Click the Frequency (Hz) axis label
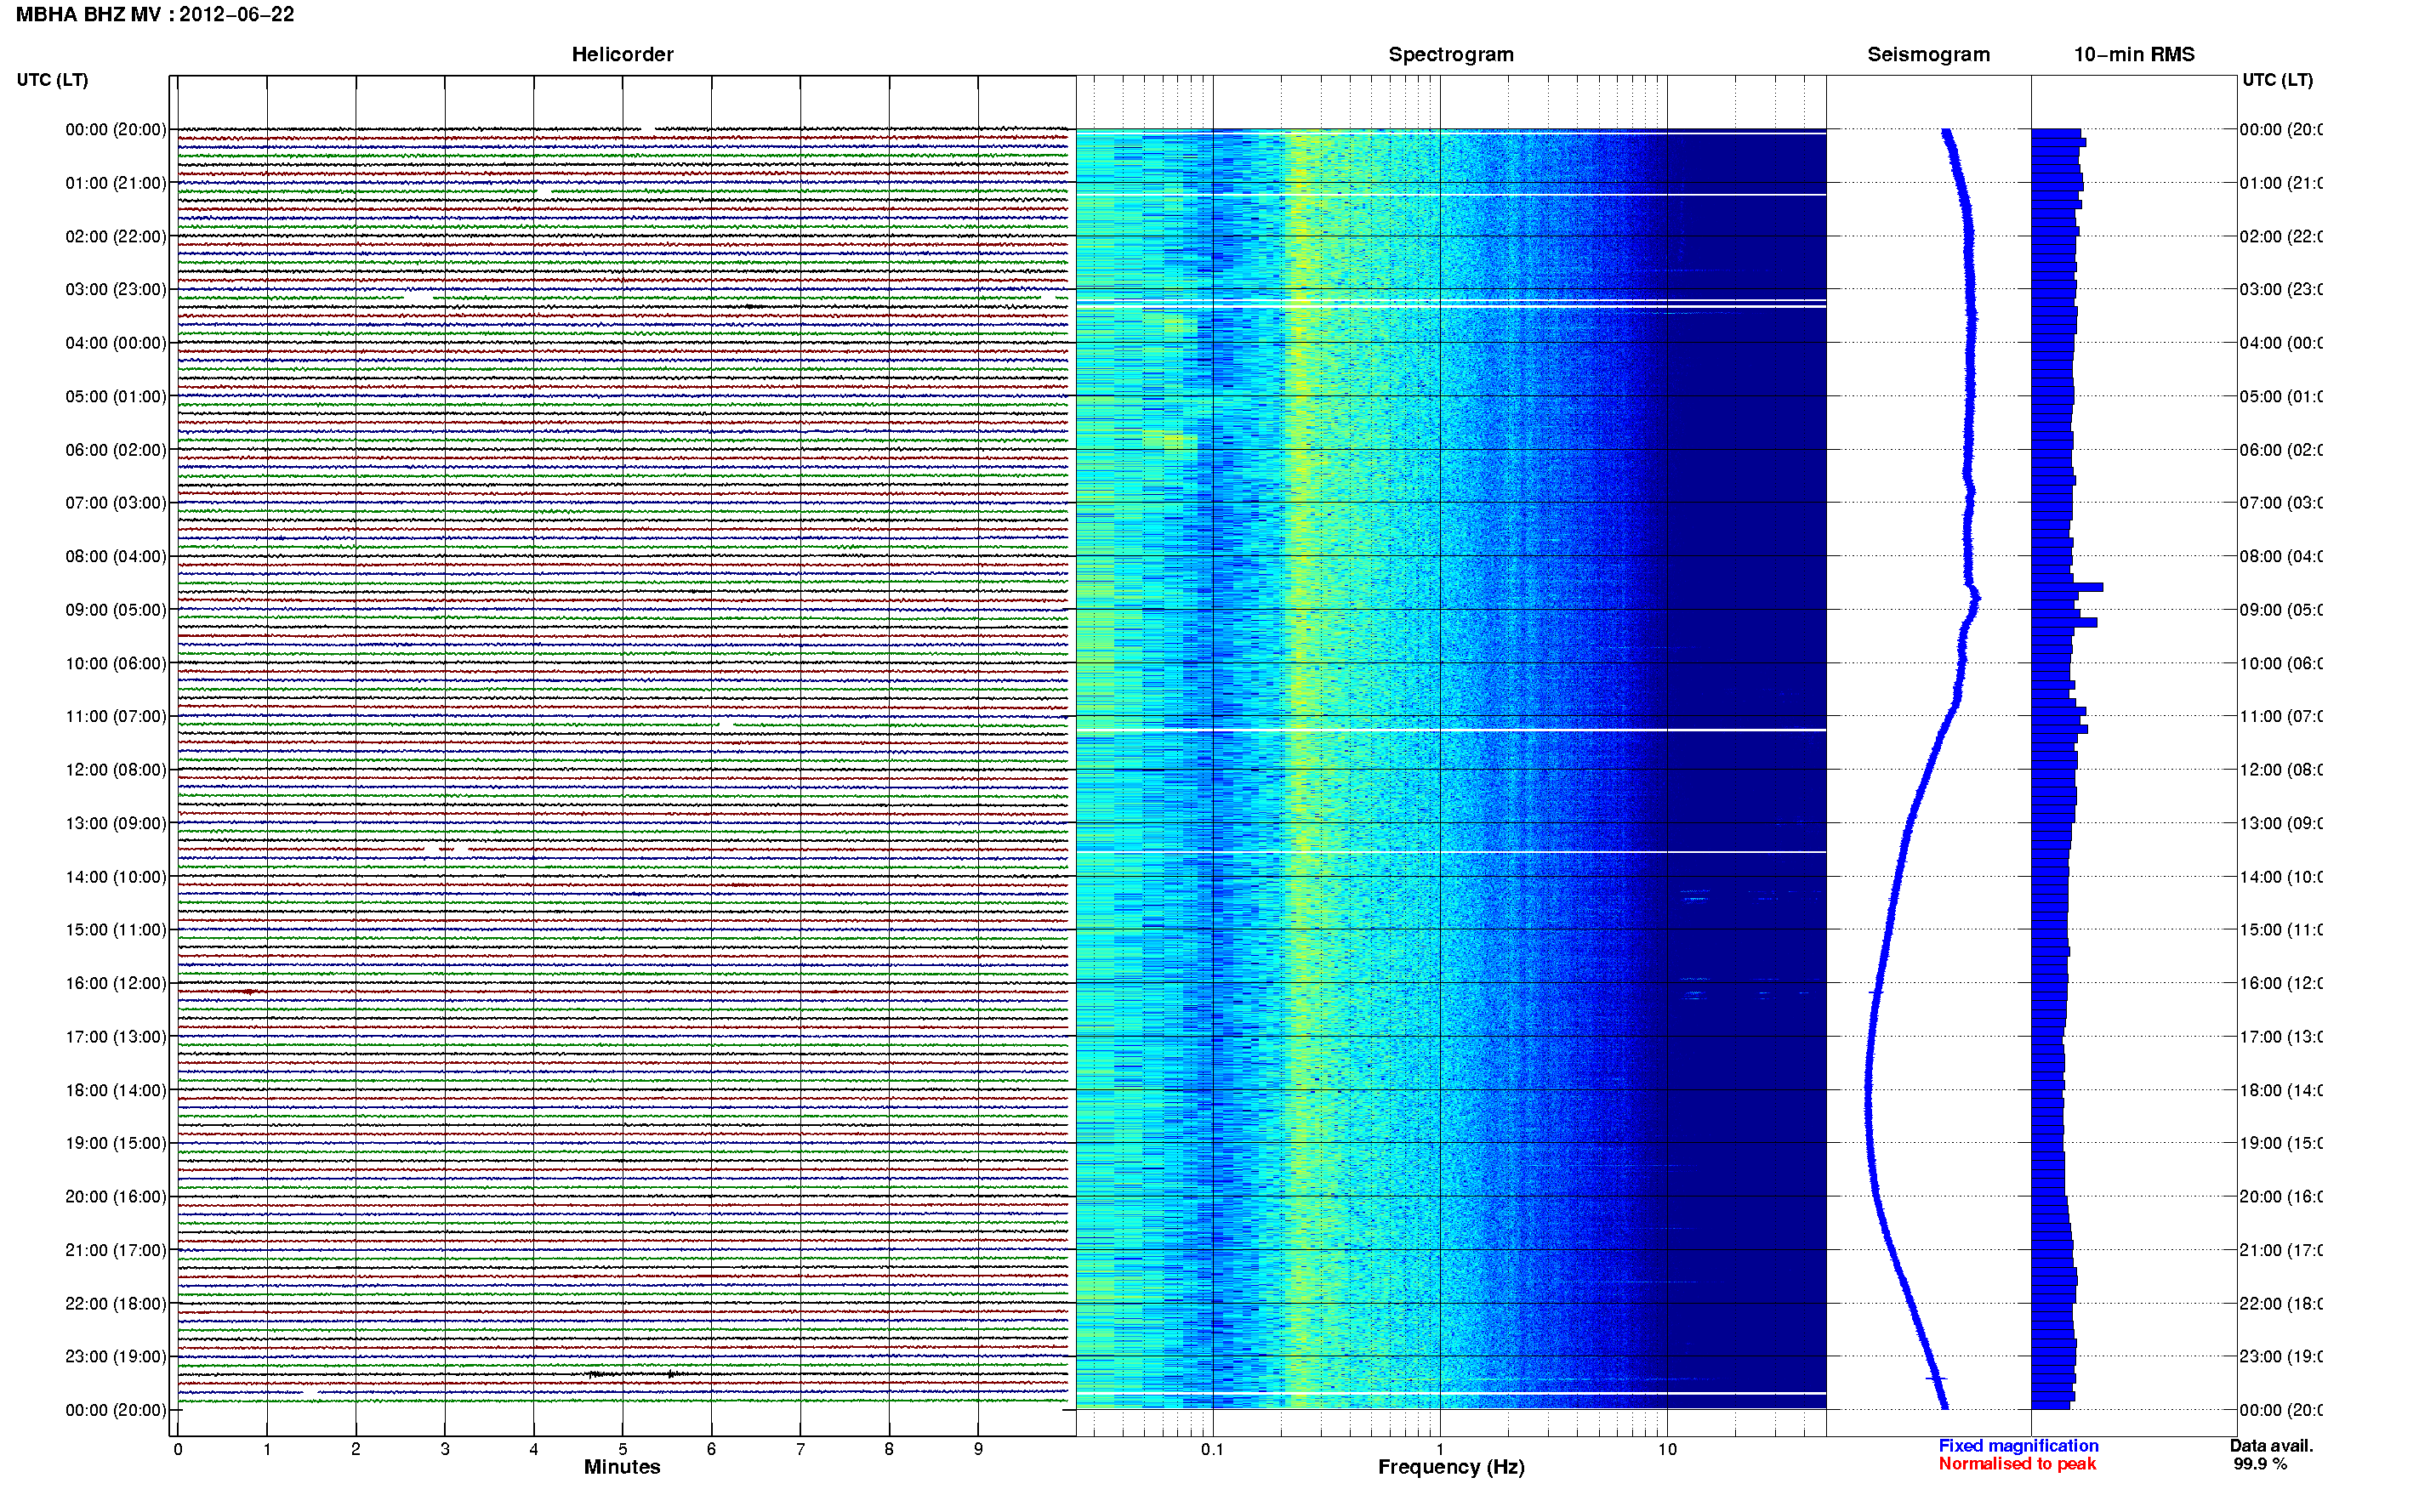The image size is (2419, 1512). click(x=1451, y=1467)
